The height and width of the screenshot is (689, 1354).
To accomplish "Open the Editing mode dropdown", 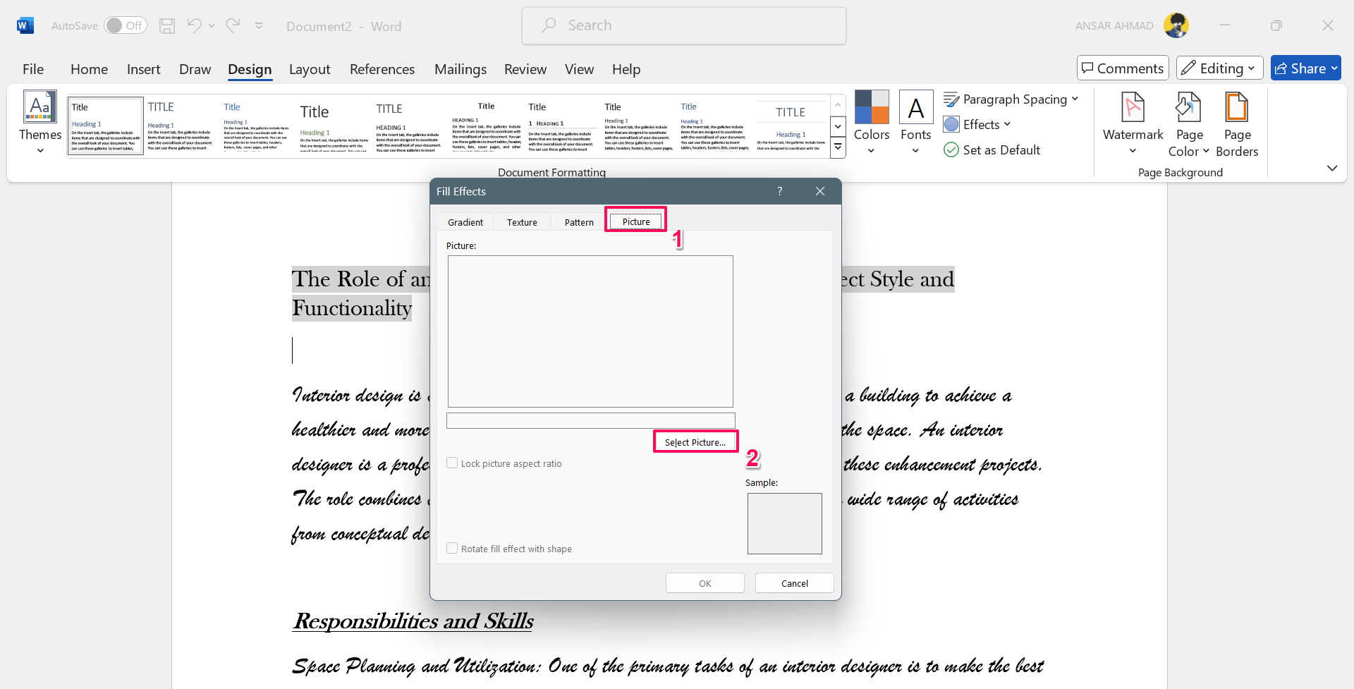I will [1220, 68].
